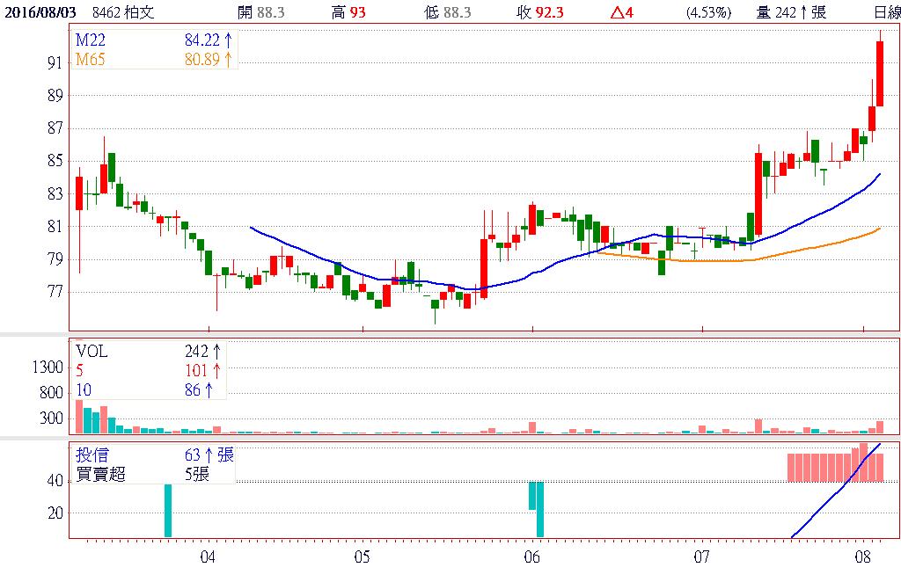Click the percent change (4.53%)
The height and width of the screenshot is (582, 901).
tap(708, 12)
